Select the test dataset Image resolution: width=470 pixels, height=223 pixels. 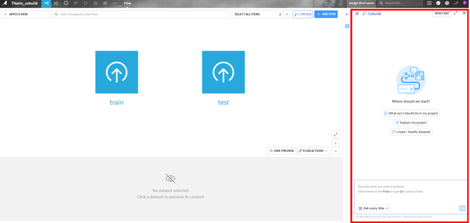(x=223, y=72)
